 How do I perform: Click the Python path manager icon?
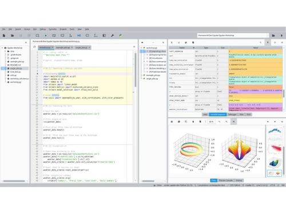[121, 35]
